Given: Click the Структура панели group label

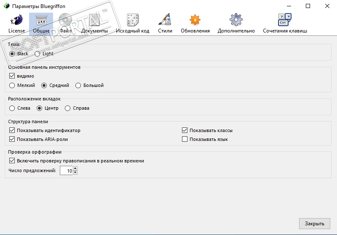Looking at the screenshot, I should (28, 122).
